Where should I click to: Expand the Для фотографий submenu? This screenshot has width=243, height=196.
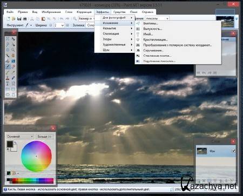click(x=115, y=18)
